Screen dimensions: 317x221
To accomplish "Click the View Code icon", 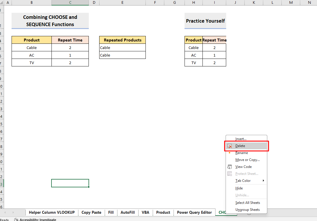I will pyautogui.click(x=230, y=167).
